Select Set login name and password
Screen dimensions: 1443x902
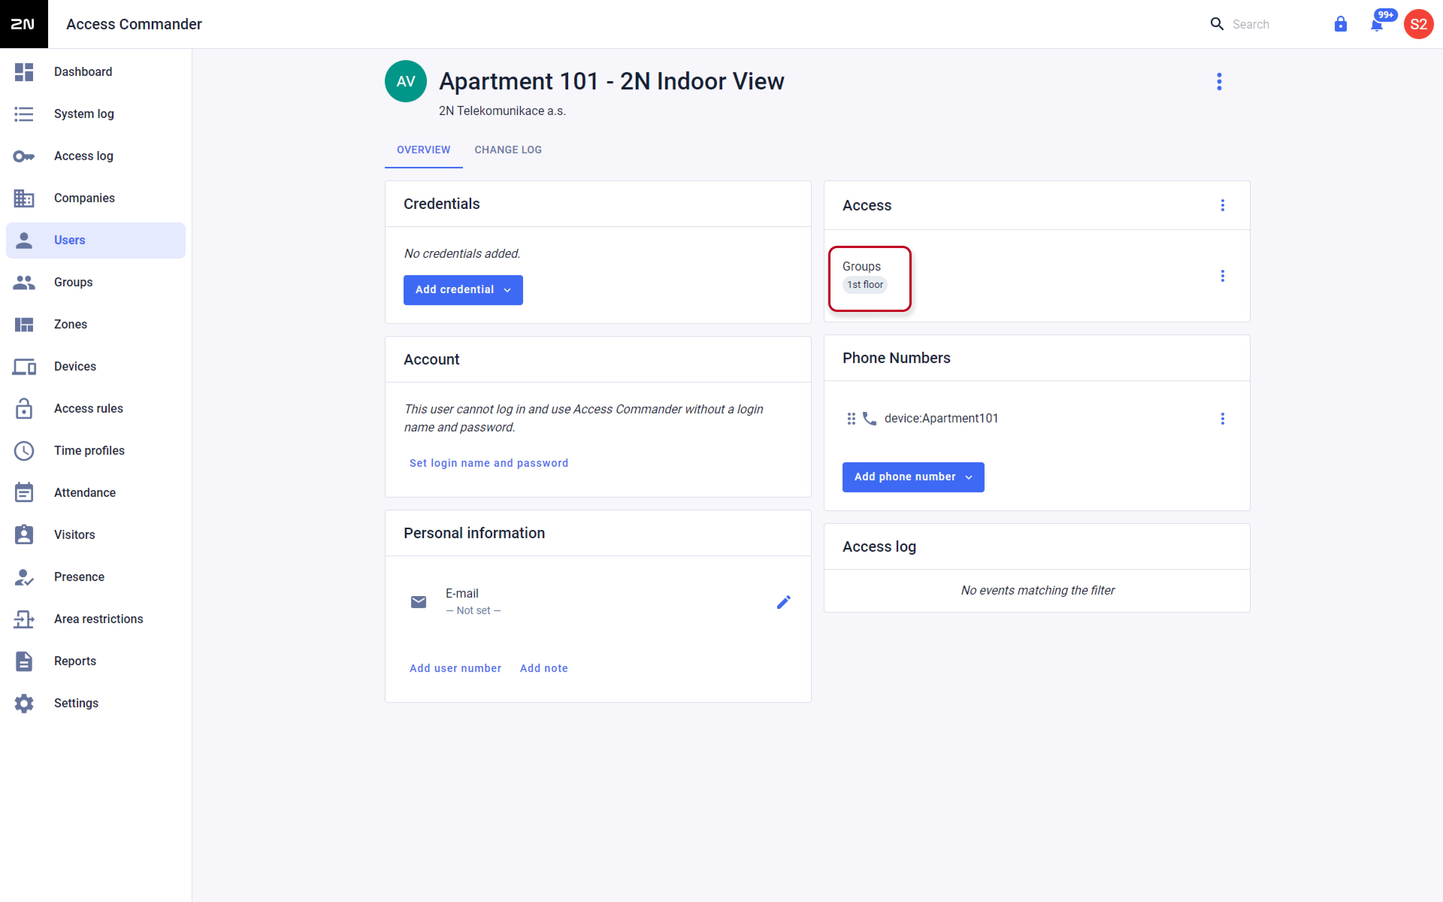click(x=489, y=463)
